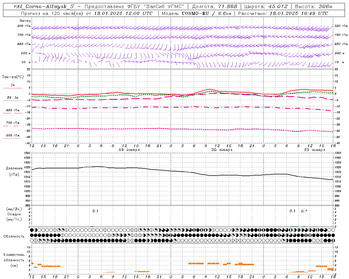
Task: Select the Высота: 306м field
Action: pos(314,7)
